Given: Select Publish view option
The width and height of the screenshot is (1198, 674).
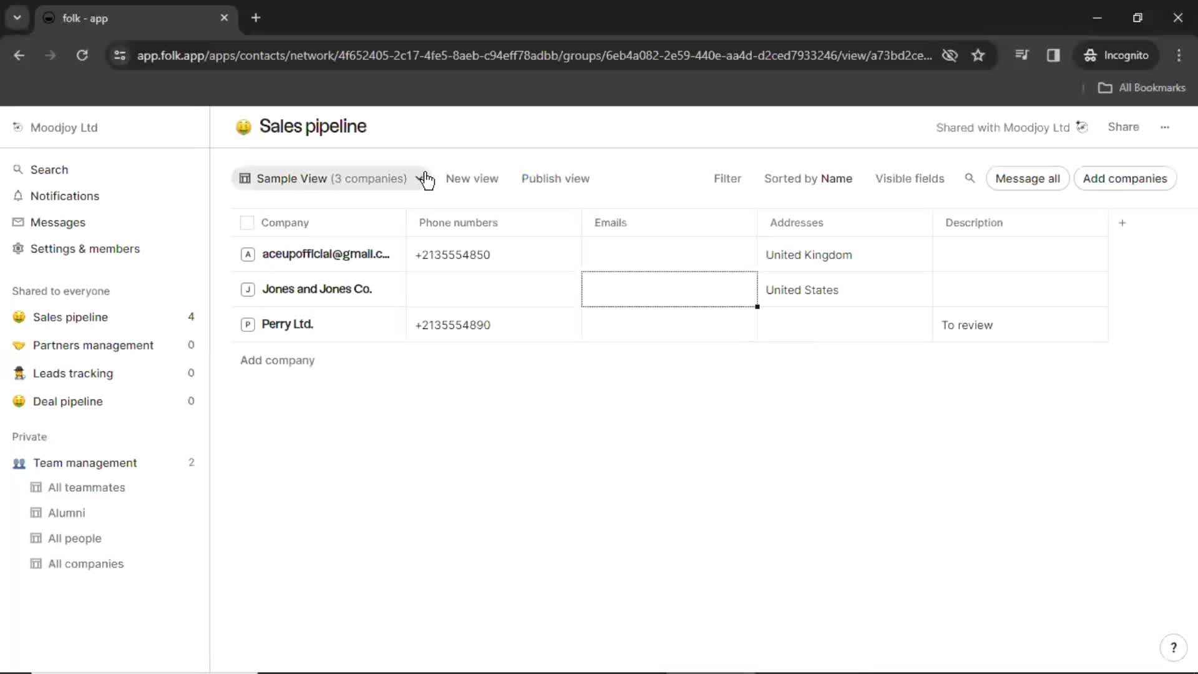Looking at the screenshot, I should (x=555, y=178).
